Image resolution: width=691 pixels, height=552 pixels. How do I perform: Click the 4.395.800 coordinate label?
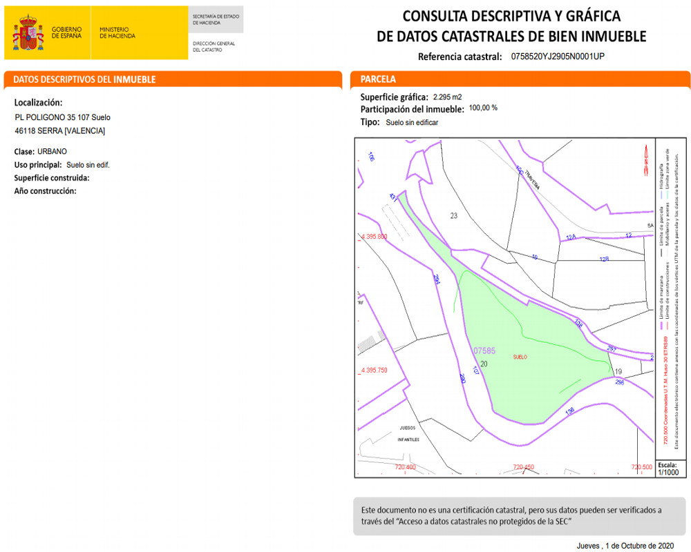pos(374,237)
